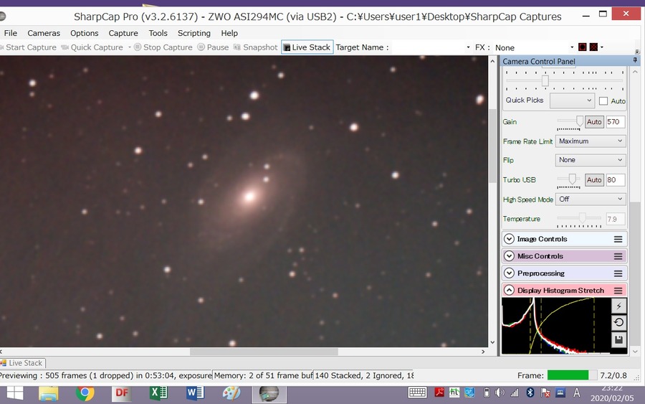
Task: Launch Chrome from taskbar
Action: point(85,393)
